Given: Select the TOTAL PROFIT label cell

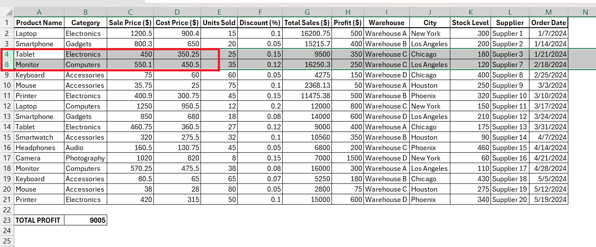Looking at the screenshot, I should tap(39, 220).
